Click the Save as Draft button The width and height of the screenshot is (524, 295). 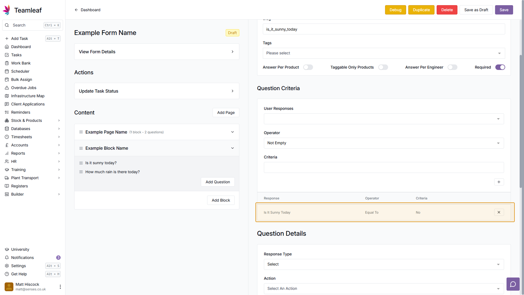[x=476, y=10]
